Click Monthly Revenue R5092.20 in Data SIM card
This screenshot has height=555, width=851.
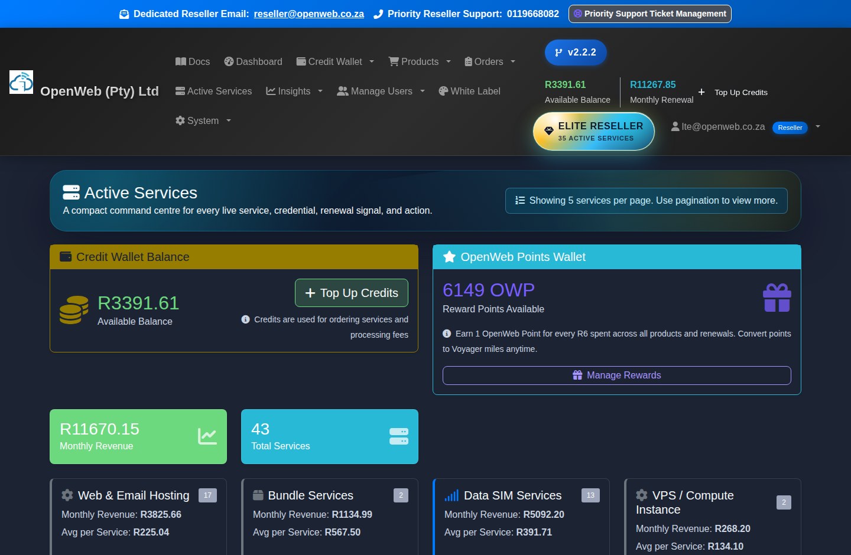pos(504,514)
